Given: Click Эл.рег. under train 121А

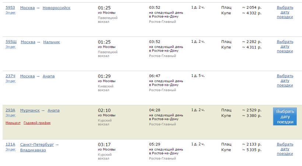Looking at the screenshot, I should (11, 149).
